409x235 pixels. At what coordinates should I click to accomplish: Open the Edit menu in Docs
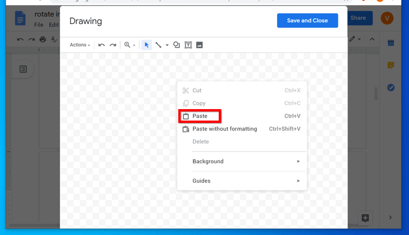point(54,25)
